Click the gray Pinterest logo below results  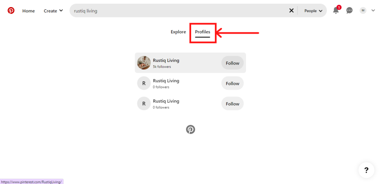(190, 129)
